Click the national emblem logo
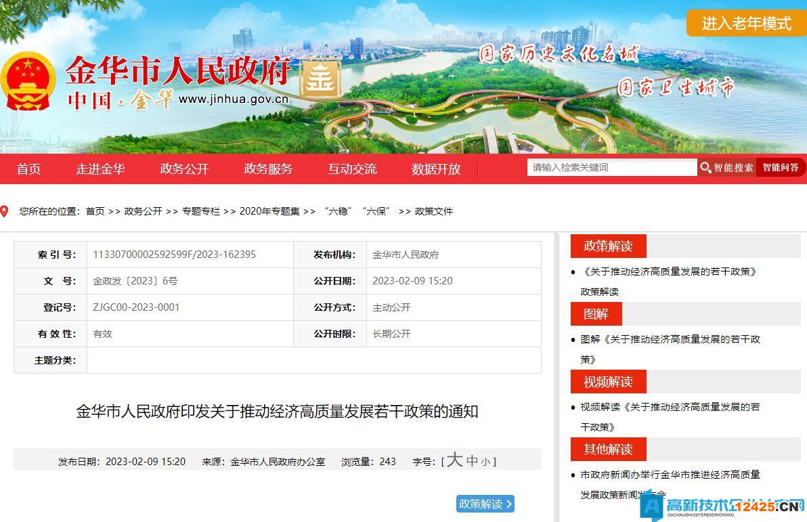This screenshot has width=807, height=522. 28,80
